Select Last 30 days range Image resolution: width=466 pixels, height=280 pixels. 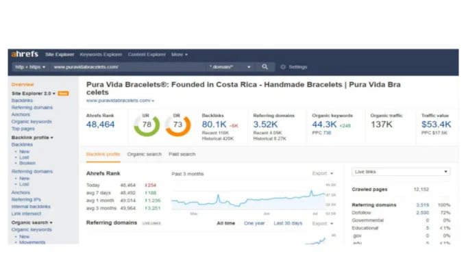click(x=288, y=223)
